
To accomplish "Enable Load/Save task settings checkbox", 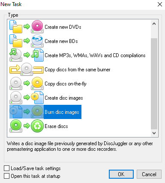I will 6,168.
